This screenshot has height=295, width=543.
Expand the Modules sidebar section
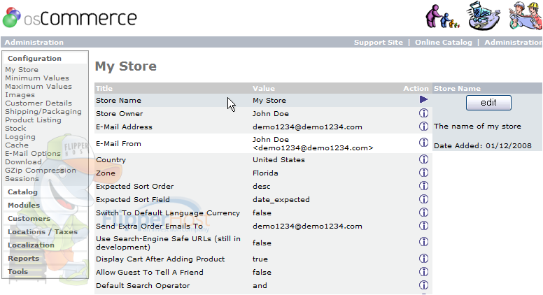coord(24,205)
